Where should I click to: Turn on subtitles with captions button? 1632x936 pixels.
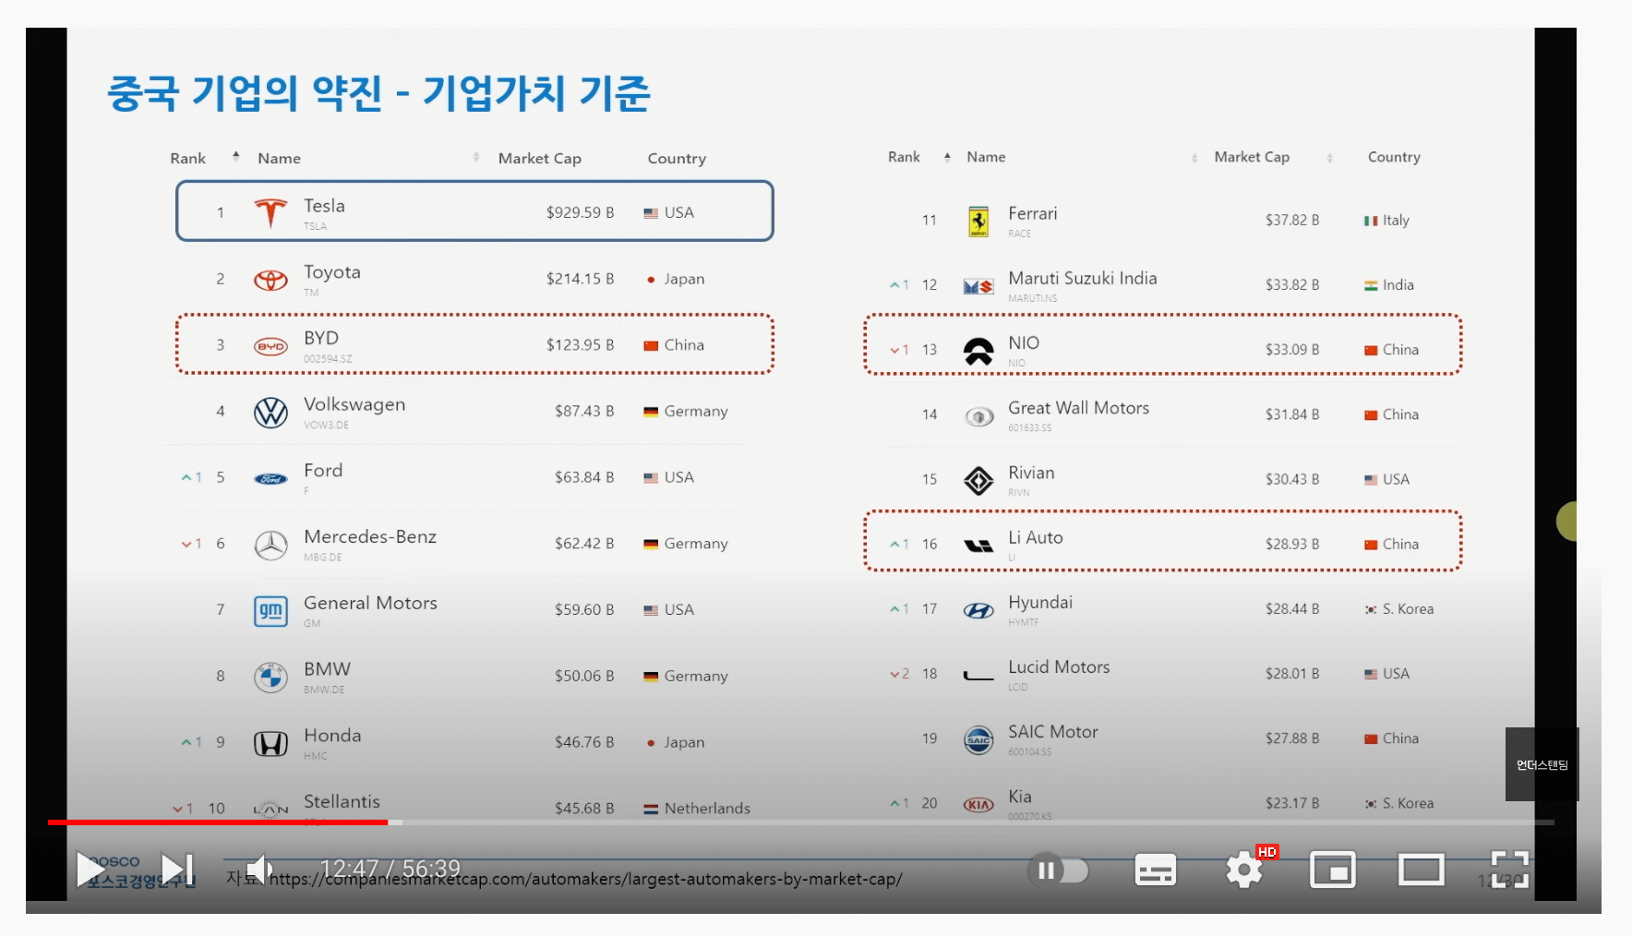coord(1155,870)
